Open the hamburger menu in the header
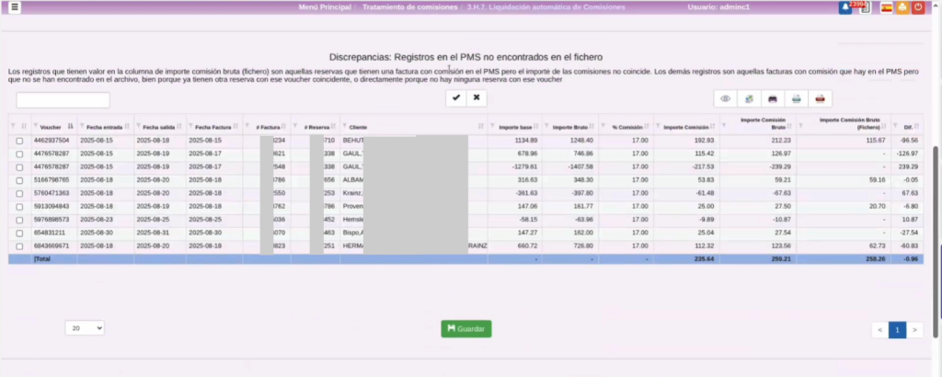The height and width of the screenshot is (377, 942). coord(16,7)
